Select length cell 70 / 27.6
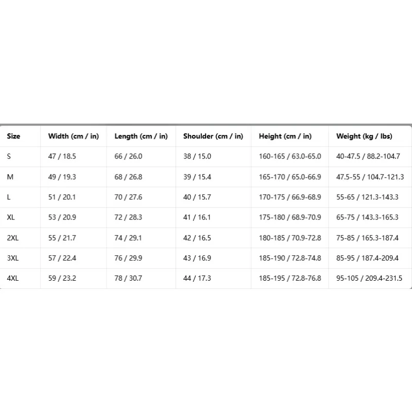 point(128,197)
